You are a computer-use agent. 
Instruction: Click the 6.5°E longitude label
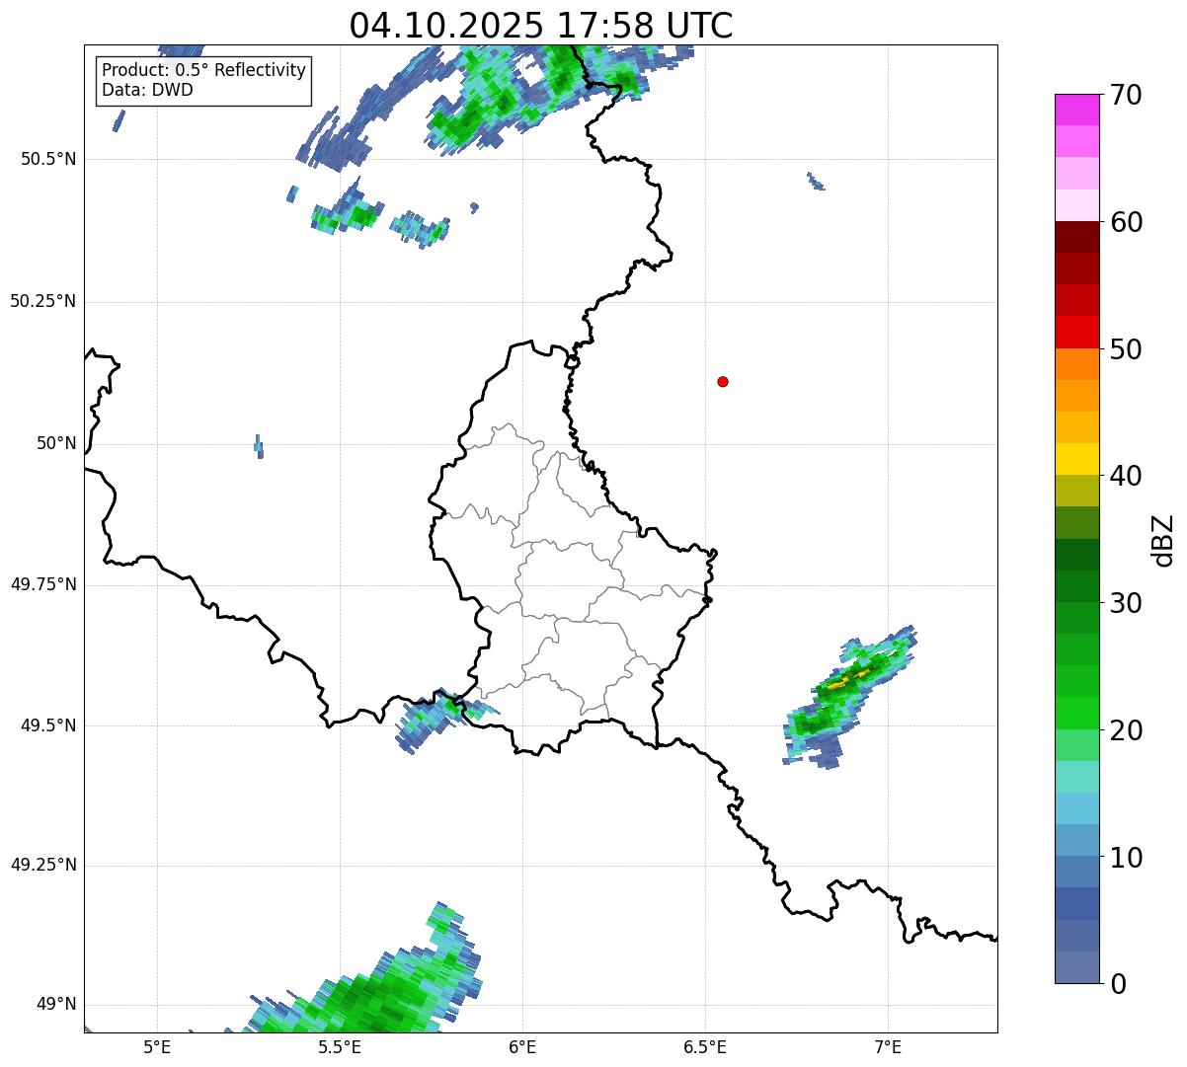(705, 1046)
